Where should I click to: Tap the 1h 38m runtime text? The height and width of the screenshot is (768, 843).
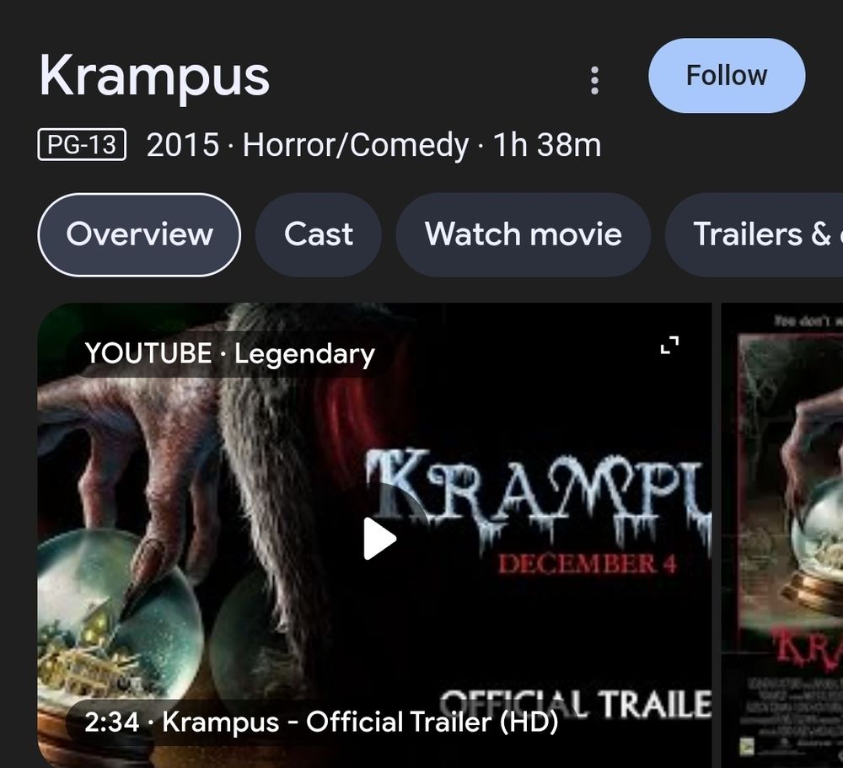[547, 145]
